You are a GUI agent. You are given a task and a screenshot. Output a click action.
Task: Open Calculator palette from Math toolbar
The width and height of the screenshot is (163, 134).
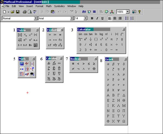coord(22,64)
